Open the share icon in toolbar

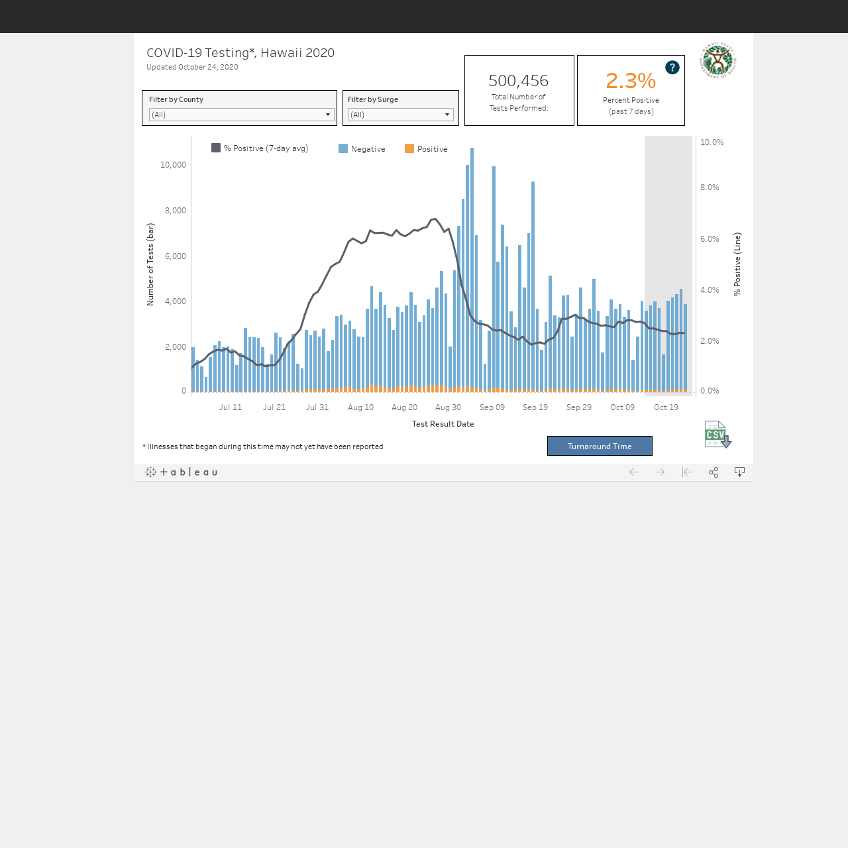(714, 472)
